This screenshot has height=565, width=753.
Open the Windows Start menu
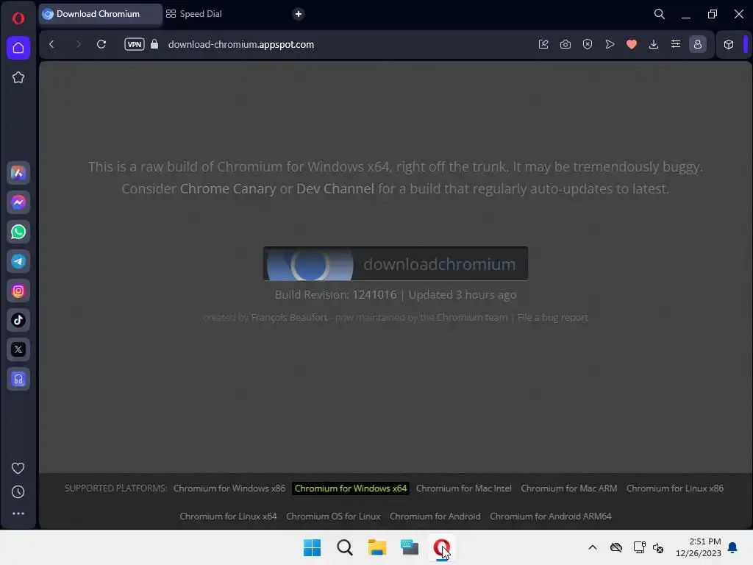312,547
